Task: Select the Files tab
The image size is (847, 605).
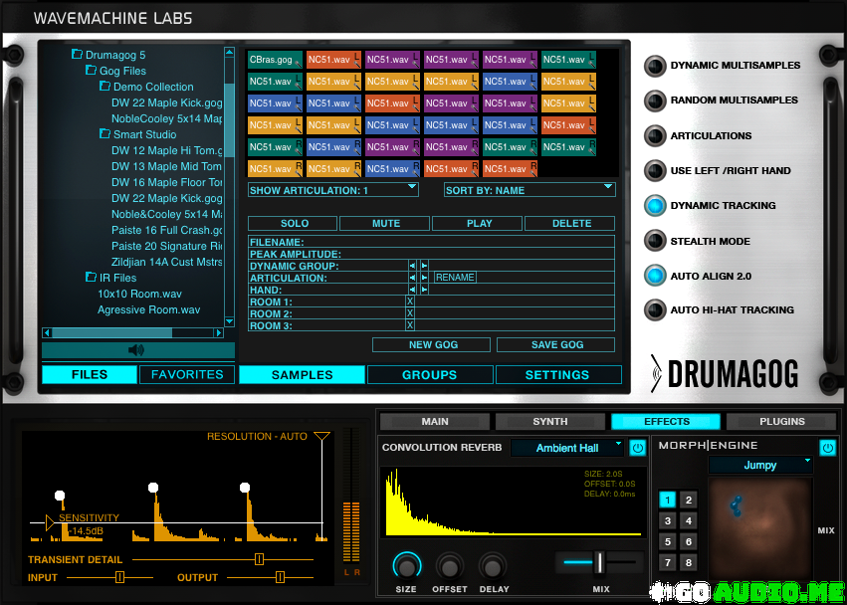Action: coord(90,374)
